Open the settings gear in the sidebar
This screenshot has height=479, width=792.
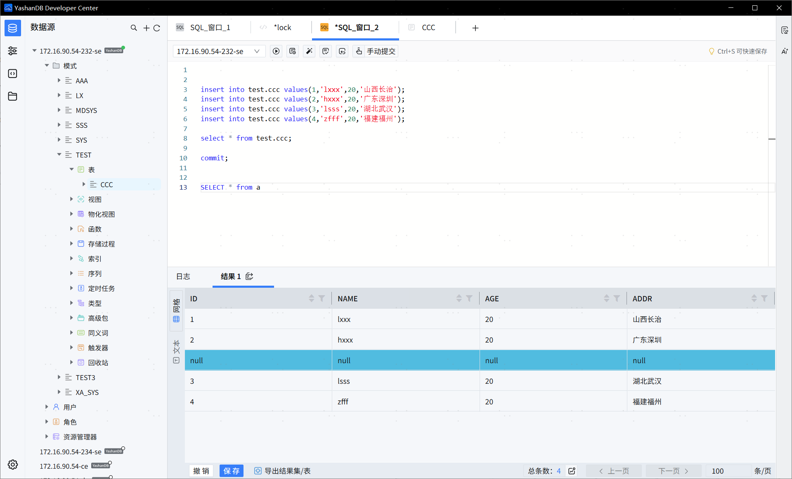coord(13,465)
